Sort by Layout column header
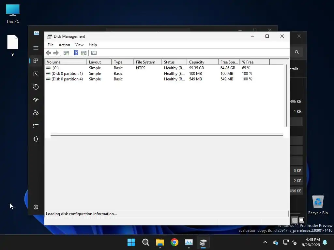 coord(99,62)
